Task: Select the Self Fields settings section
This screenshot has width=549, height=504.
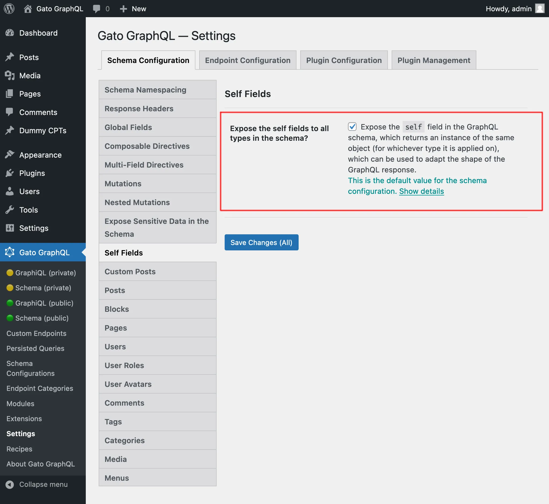Action: 158,253
